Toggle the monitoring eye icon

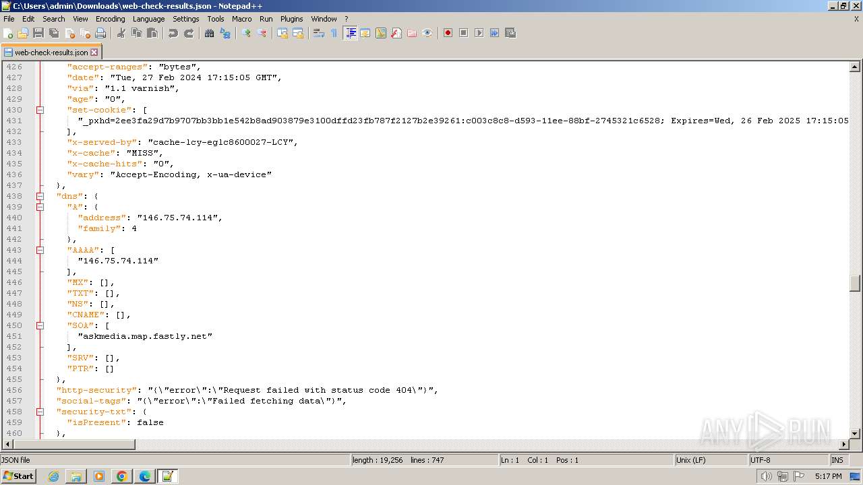427,33
